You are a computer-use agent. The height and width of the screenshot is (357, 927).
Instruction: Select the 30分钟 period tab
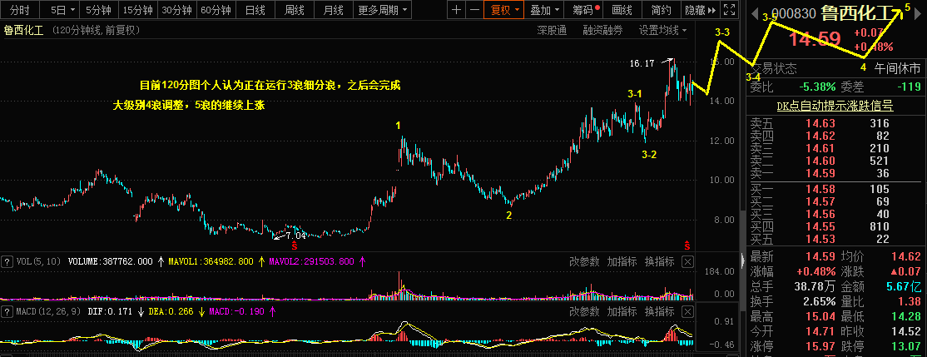[176, 9]
